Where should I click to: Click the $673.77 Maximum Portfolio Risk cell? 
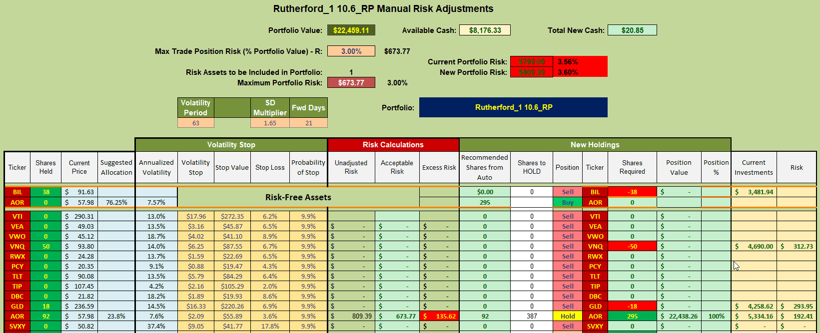(351, 83)
